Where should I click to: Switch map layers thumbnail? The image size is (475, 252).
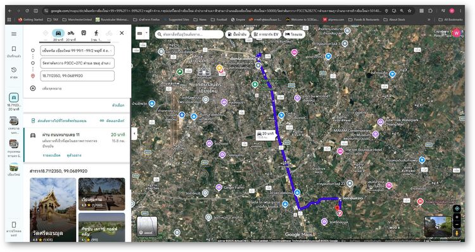click(147, 226)
